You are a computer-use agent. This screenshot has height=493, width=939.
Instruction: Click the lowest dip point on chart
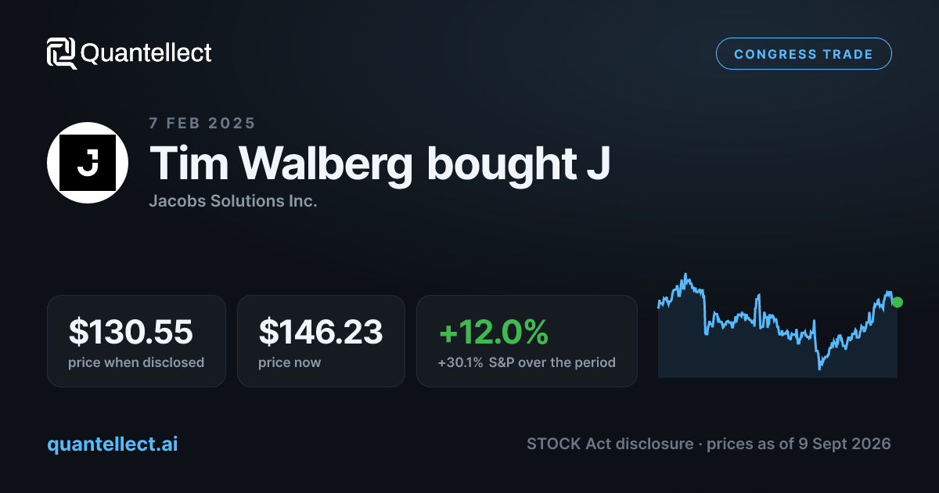pos(819,368)
